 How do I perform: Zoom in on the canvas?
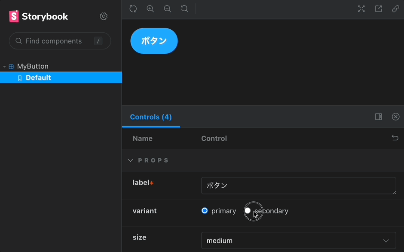pyautogui.click(x=150, y=9)
